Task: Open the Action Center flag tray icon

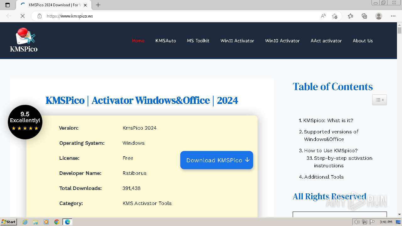Action: [372, 222]
